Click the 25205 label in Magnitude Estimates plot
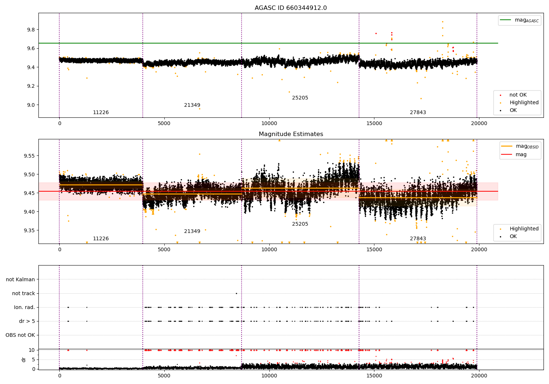The width and height of the screenshot is (549, 384). [x=300, y=224]
